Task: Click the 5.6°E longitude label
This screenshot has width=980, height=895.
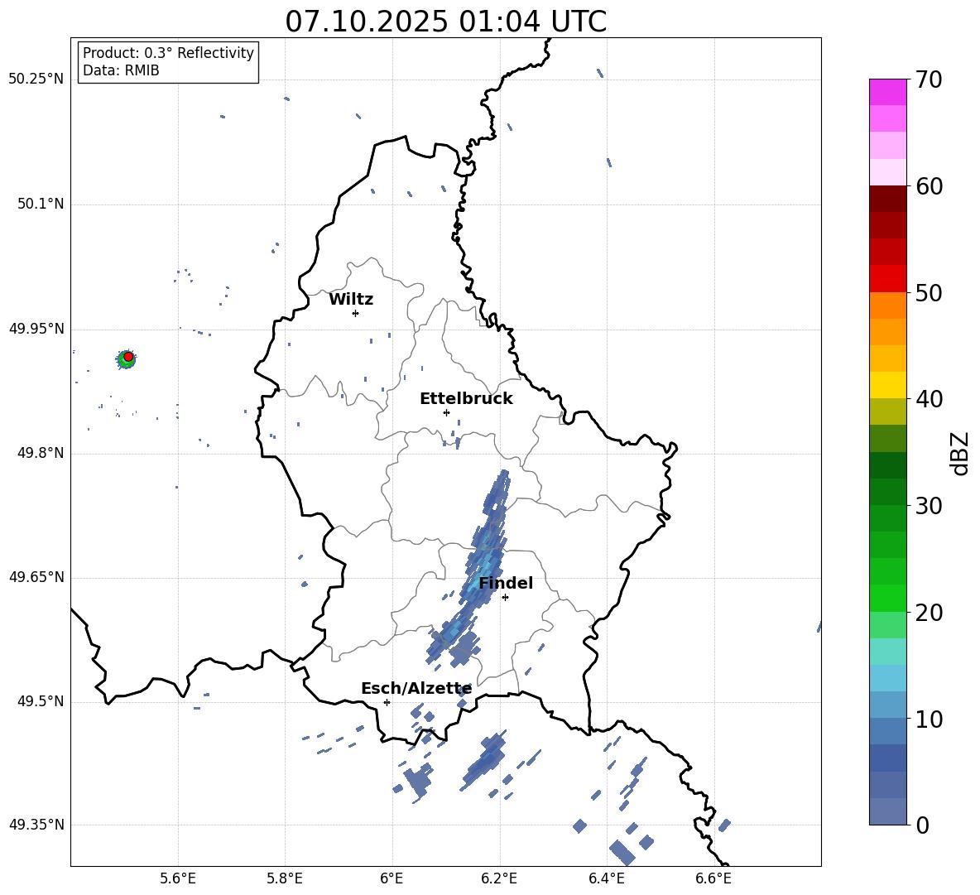Action: pyautogui.click(x=178, y=878)
